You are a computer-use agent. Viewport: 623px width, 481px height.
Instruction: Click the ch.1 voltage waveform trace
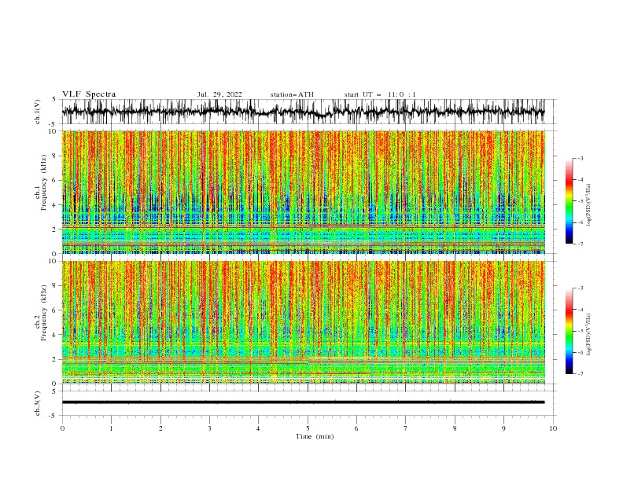(303, 112)
